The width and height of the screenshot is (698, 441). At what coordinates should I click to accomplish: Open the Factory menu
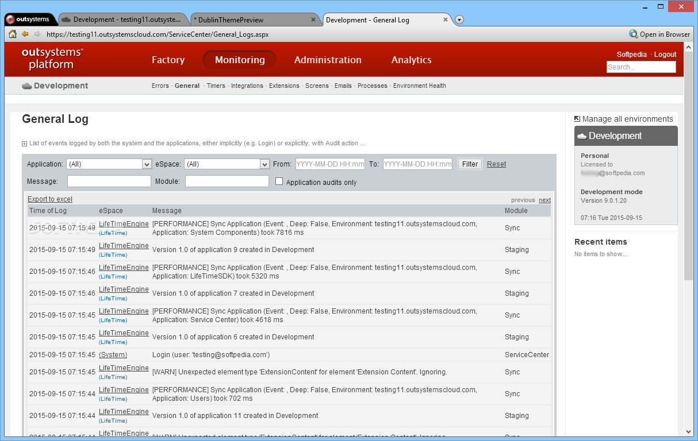(168, 60)
